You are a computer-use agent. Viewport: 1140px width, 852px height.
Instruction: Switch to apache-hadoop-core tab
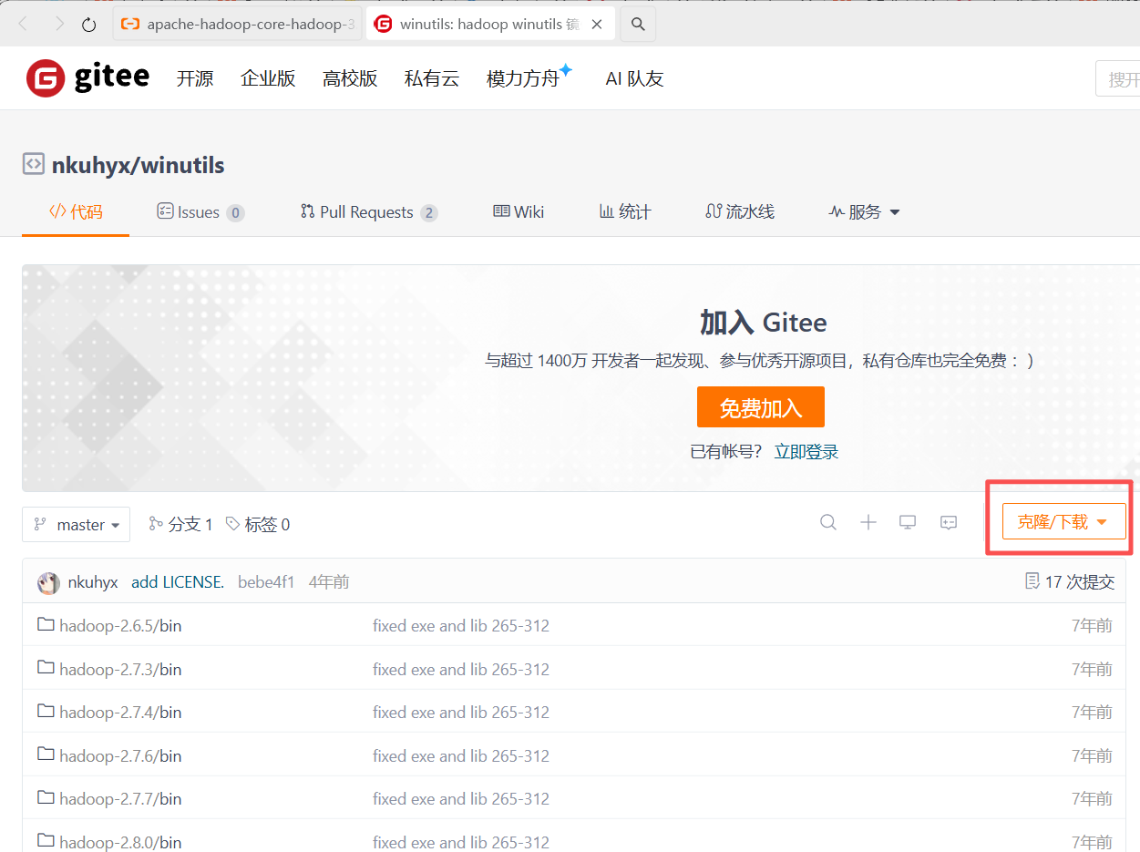pyautogui.click(x=238, y=25)
